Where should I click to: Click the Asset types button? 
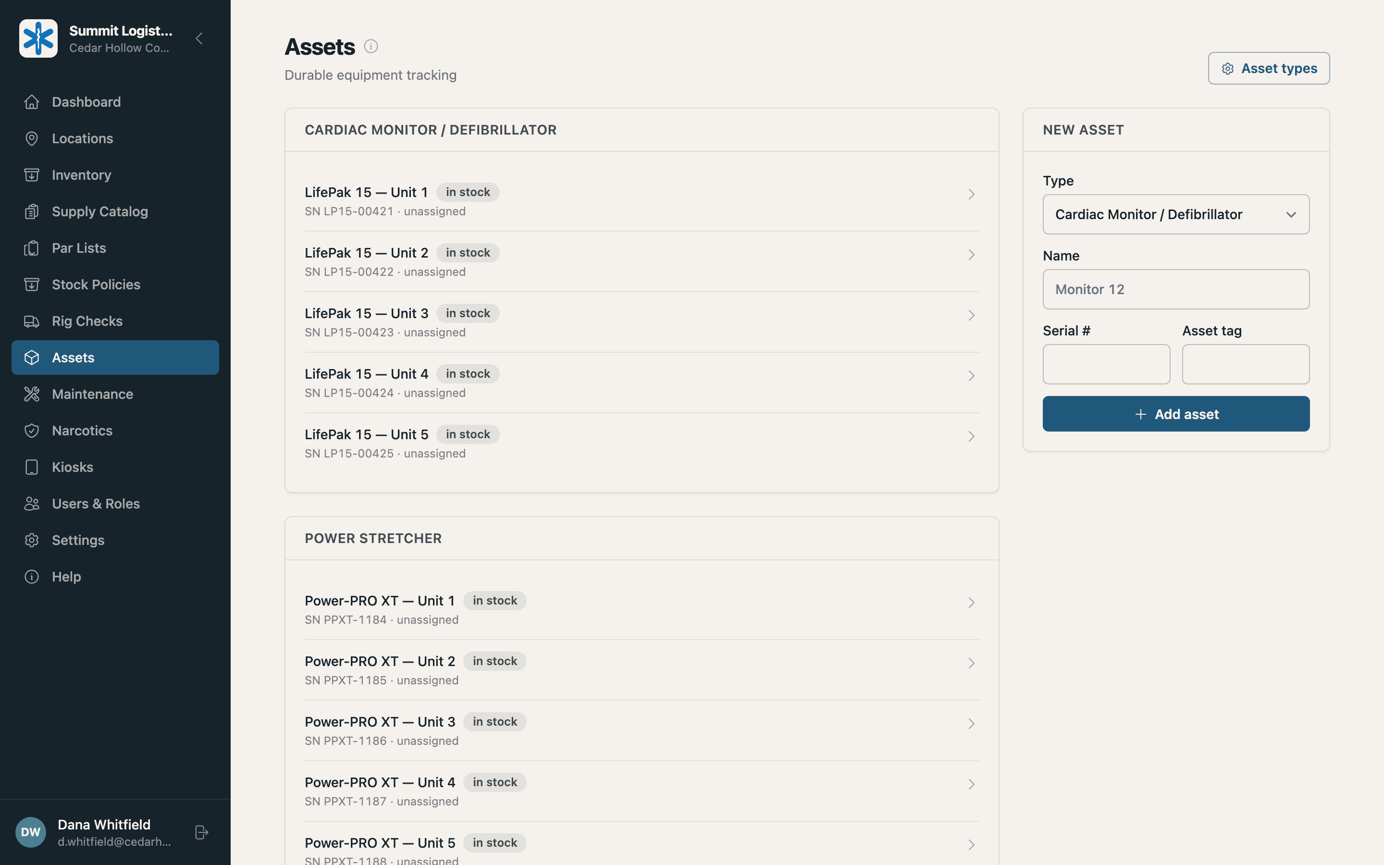coord(1269,69)
